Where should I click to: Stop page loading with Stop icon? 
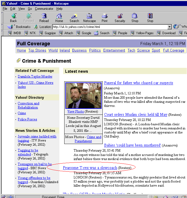pyautogui.click(x=150, y=18)
